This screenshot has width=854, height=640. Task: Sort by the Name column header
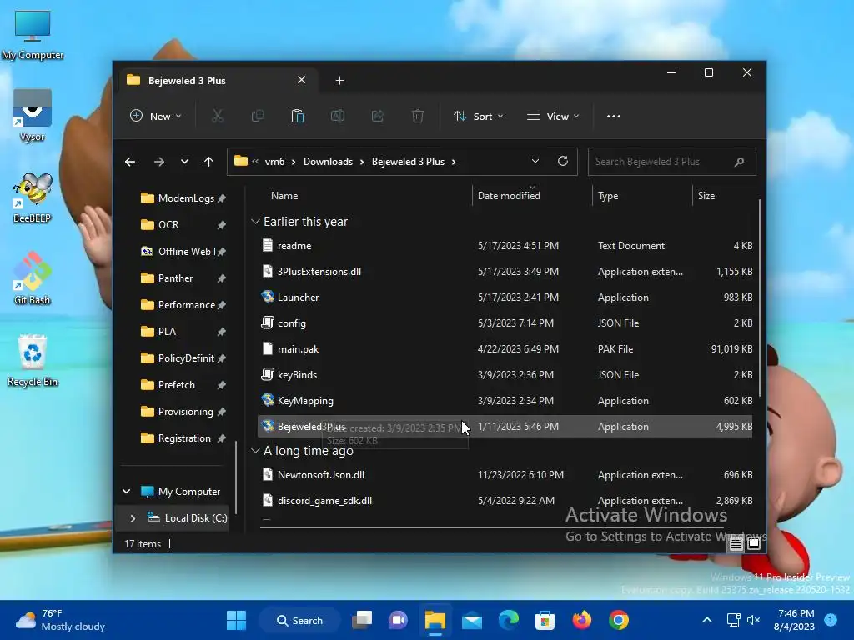[284, 195]
